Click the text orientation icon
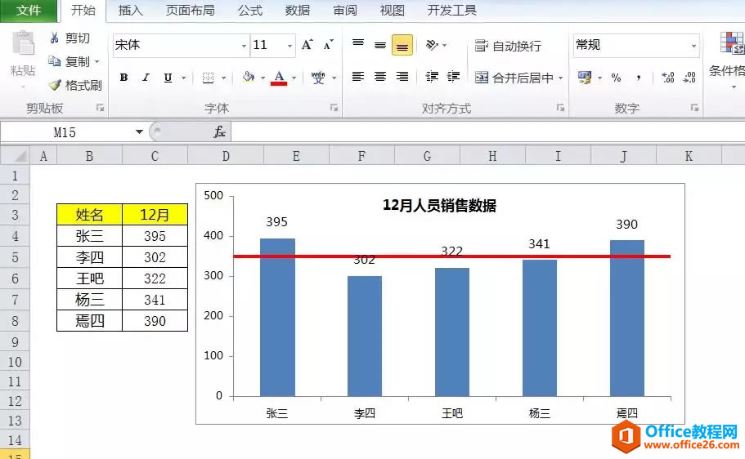745x459 pixels. click(432, 45)
